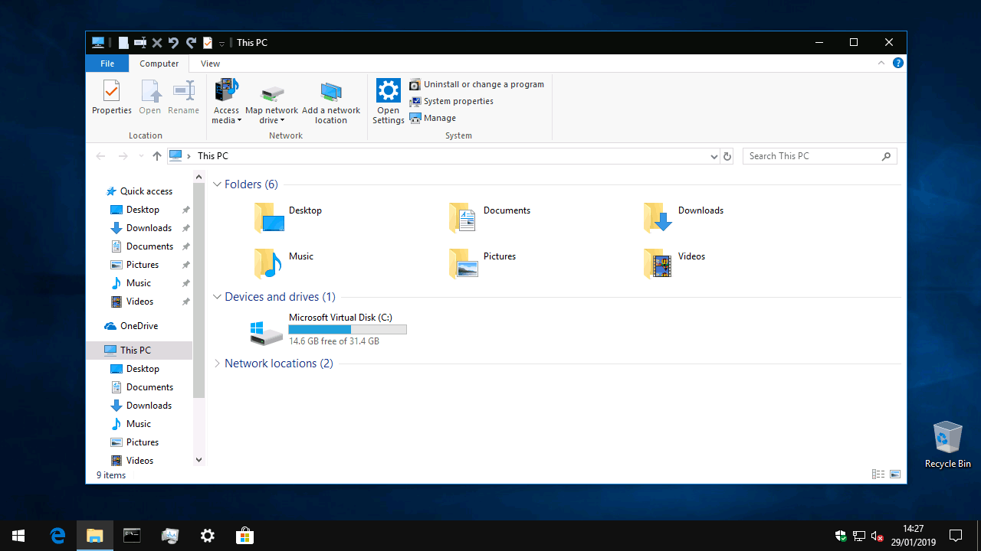Switch to the View ribbon tab
The height and width of the screenshot is (551, 981).
coord(210,64)
